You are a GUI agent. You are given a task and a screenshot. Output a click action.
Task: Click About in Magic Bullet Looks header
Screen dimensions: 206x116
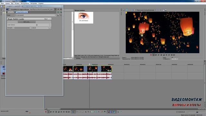click(x=46, y=19)
